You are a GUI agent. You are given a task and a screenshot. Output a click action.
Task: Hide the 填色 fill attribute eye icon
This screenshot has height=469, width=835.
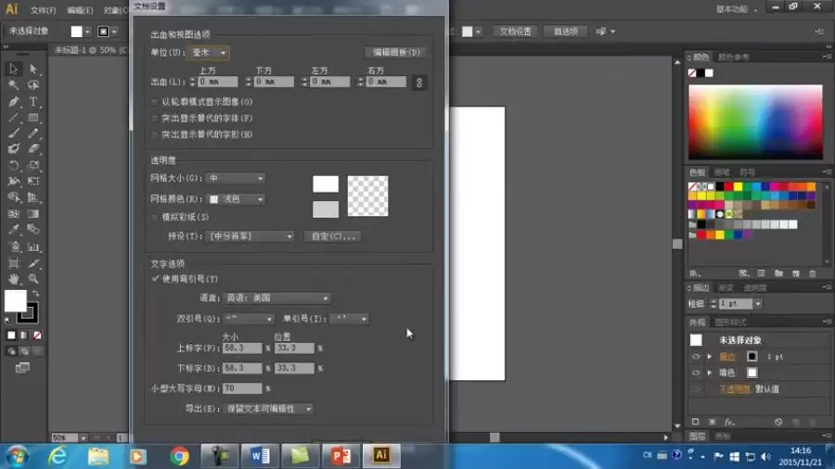tap(696, 373)
